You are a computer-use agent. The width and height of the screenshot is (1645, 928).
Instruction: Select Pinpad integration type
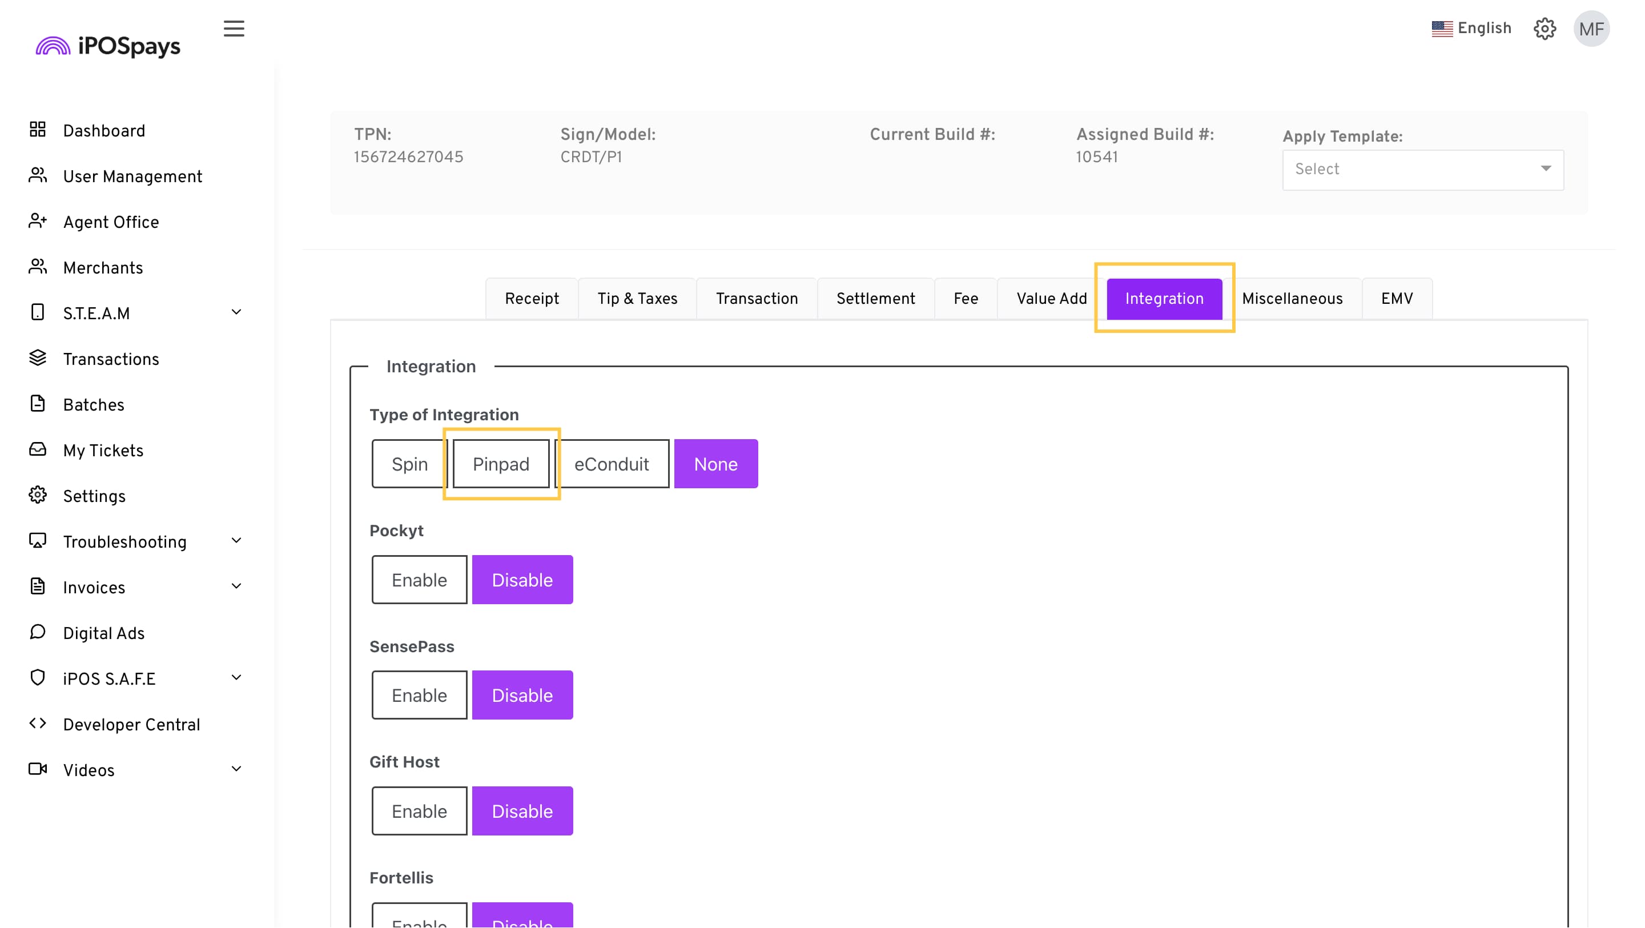pyautogui.click(x=501, y=464)
